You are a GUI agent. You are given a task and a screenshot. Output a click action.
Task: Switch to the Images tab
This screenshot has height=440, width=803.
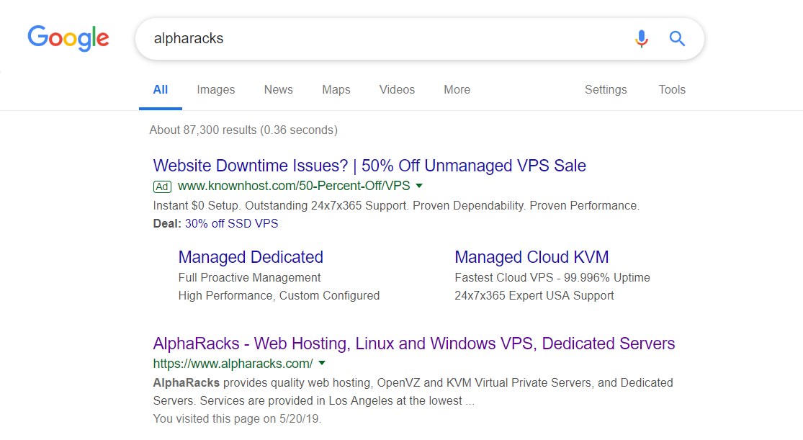click(215, 89)
